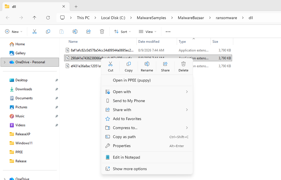
Task: Navigate to ransomware in breadcrumb
Action: pyautogui.click(x=226, y=18)
